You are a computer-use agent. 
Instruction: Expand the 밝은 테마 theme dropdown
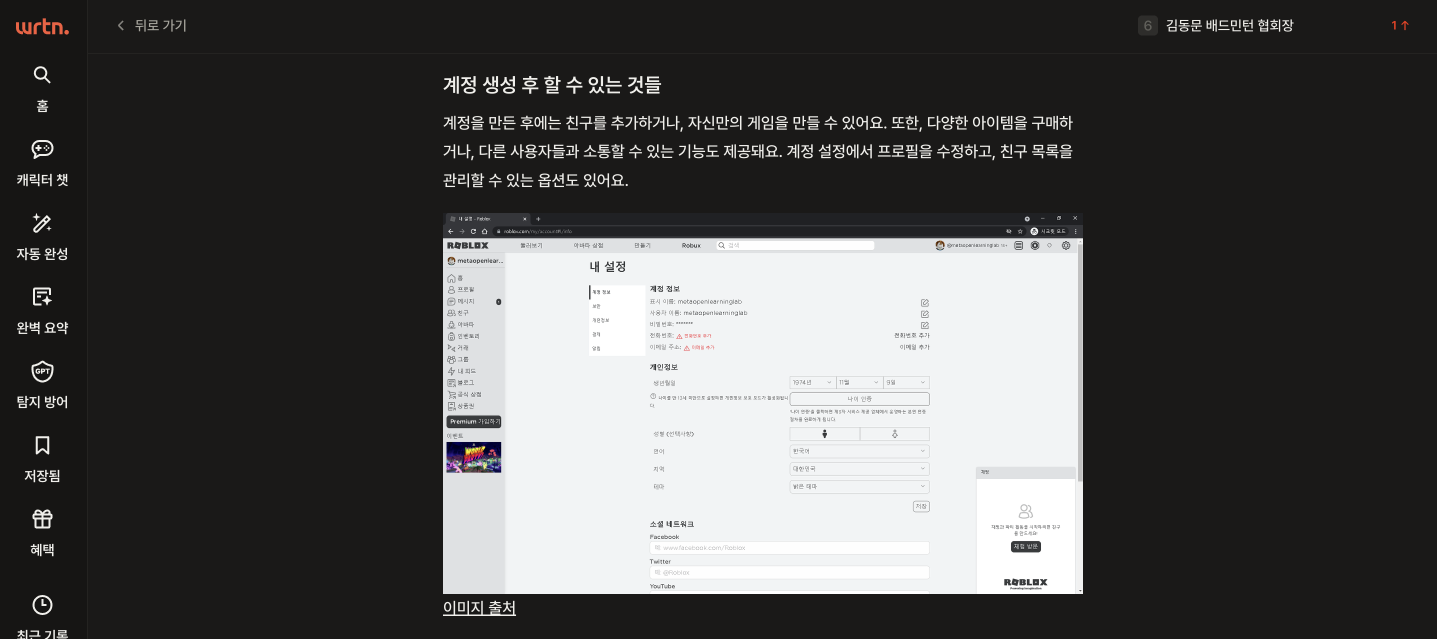pos(859,486)
